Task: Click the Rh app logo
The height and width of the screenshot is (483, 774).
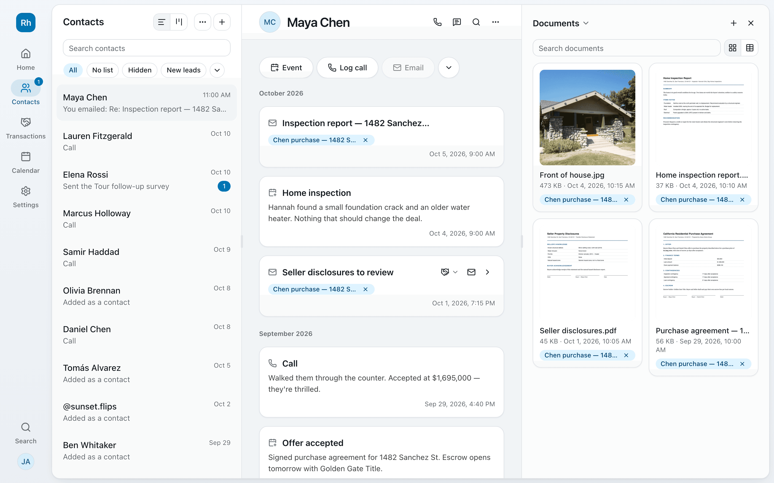Action: pos(26,23)
